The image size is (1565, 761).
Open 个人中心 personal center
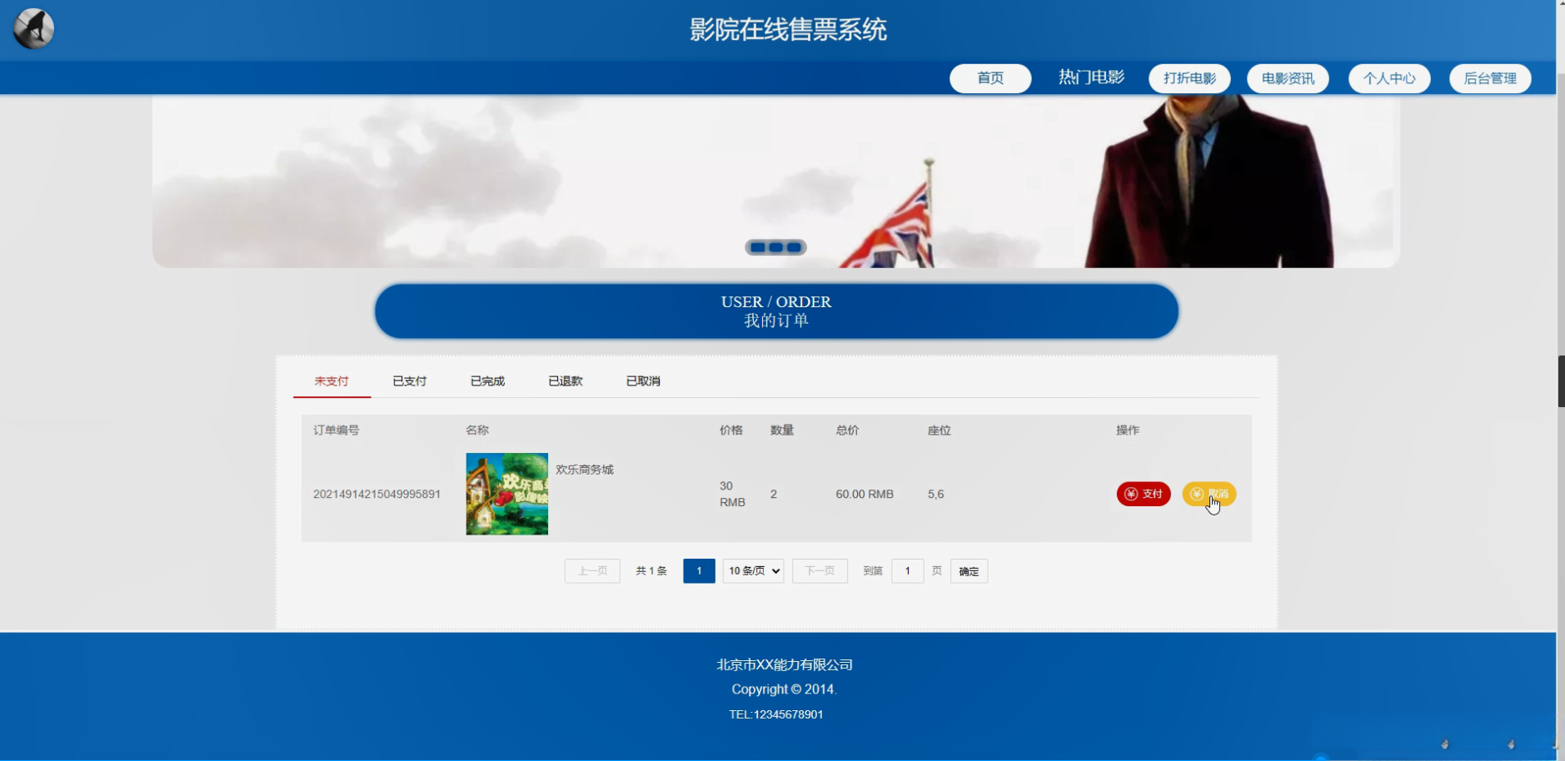[1389, 78]
